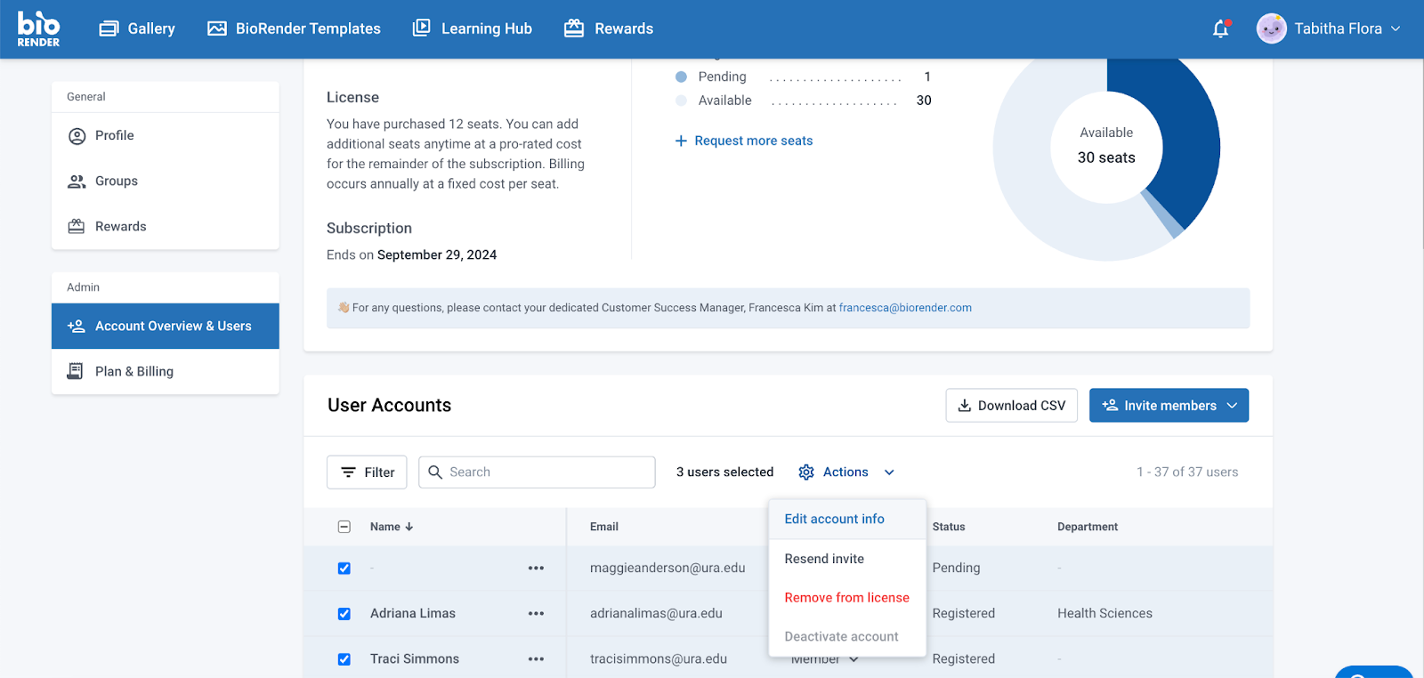Open the Gallery page
This screenshot has width=1424, height=678.
tap(137, 28)
